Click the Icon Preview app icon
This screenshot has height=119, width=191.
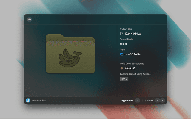(28, 101)
